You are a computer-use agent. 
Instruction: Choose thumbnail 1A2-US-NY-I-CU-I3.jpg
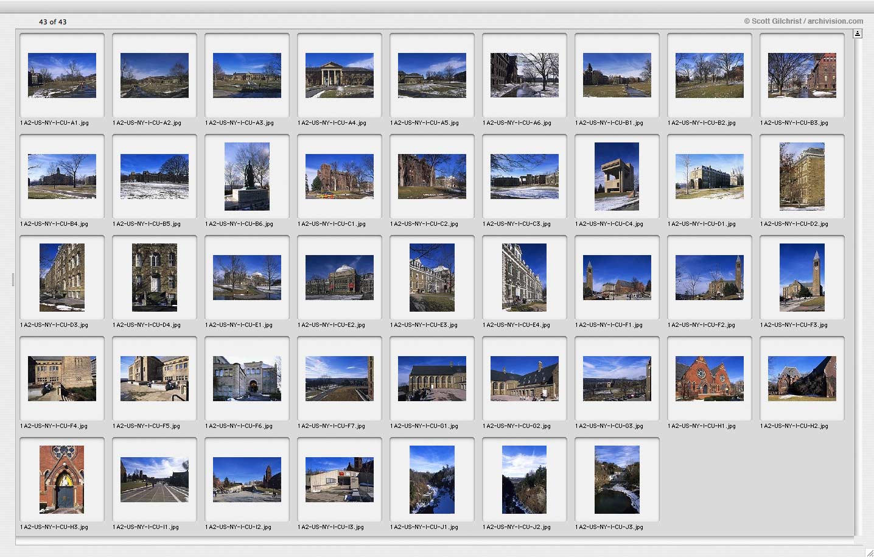[x=340, y=480]
